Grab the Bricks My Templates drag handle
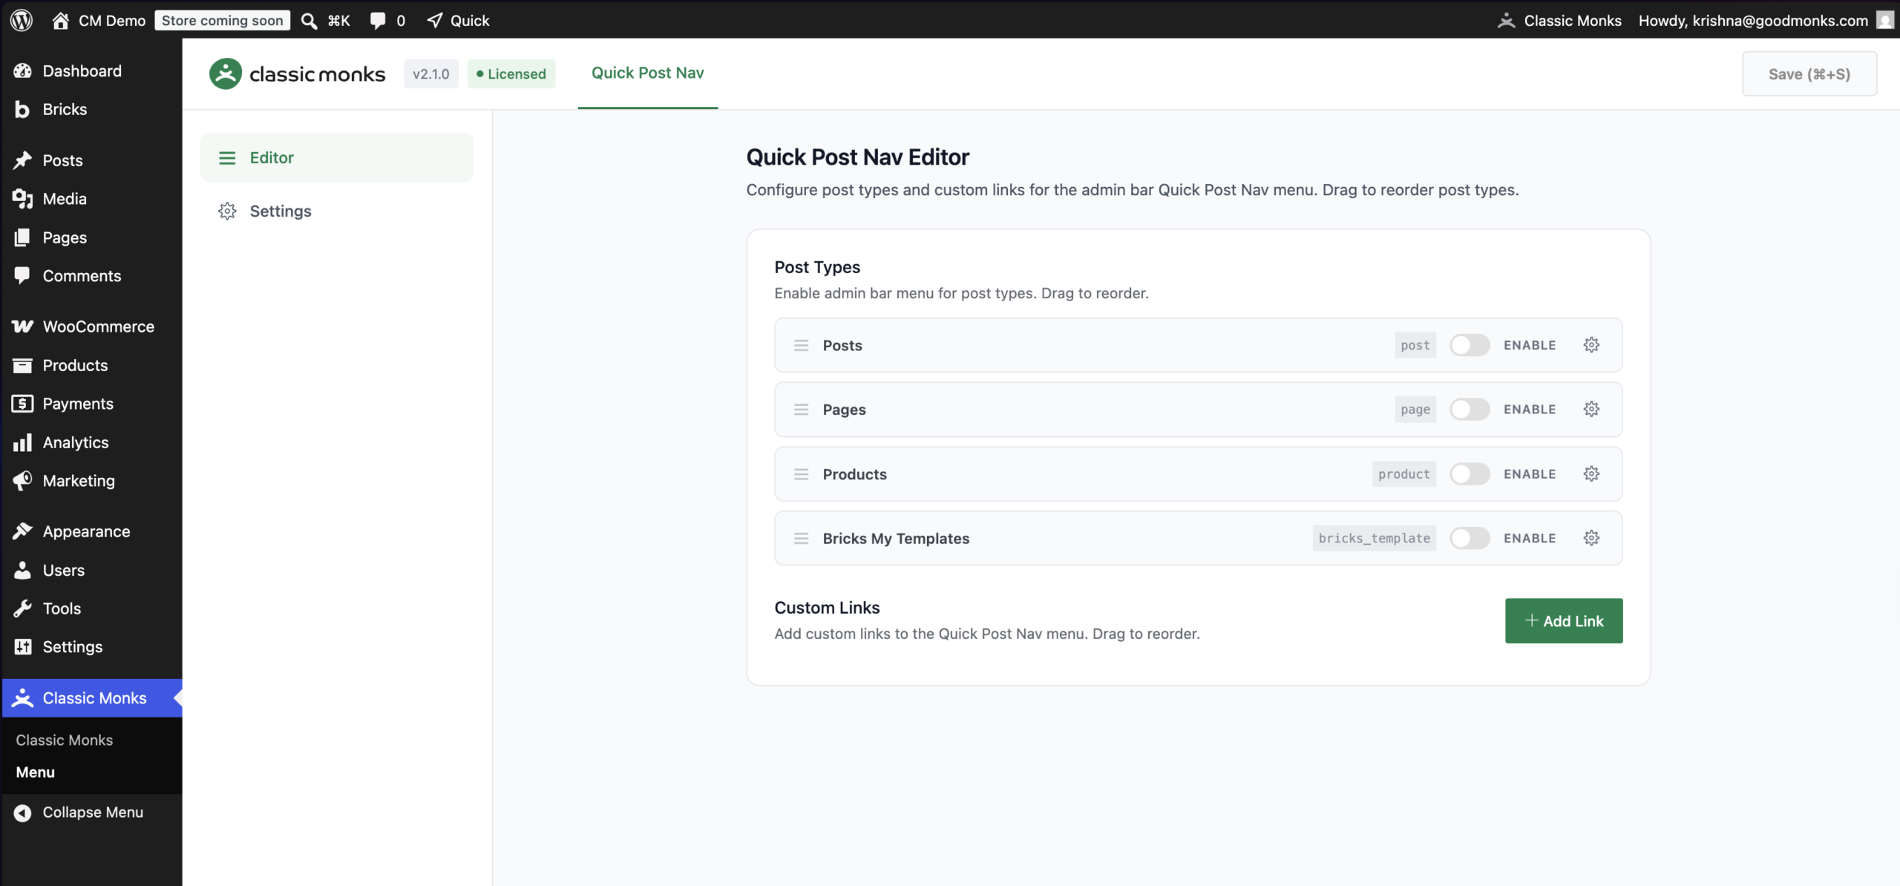Screen dimensions: 1900x886 [x=801, y=538]
